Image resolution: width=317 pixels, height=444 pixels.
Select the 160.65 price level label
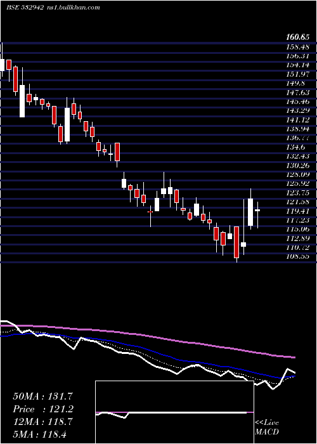(x=297, y=37)
